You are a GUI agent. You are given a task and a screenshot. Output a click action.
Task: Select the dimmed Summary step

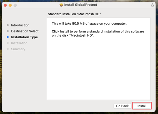[18, 49]
